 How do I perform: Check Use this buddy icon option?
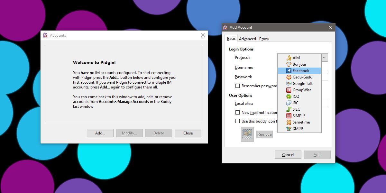pyautogui.click(x=238, y=121)
